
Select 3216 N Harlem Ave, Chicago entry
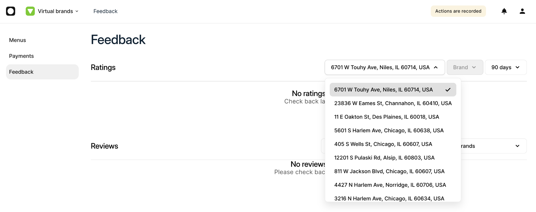click(x=393, y=198)
